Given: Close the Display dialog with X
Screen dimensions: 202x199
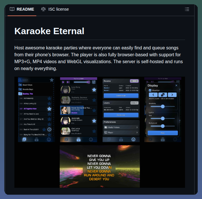Looking at the screenshot, I should point(176,86).
